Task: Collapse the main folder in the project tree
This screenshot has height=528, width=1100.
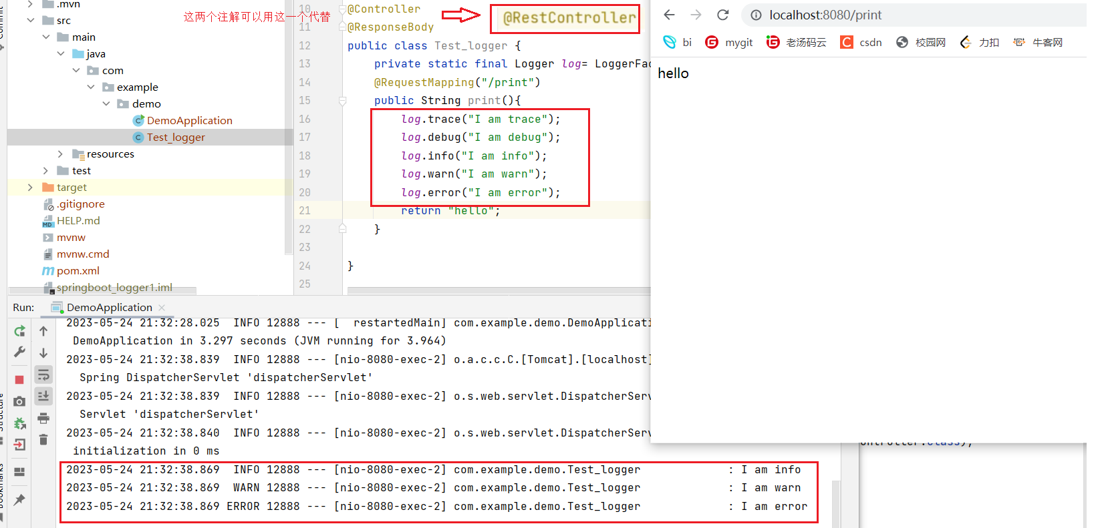Action: [x=45, y=37]
